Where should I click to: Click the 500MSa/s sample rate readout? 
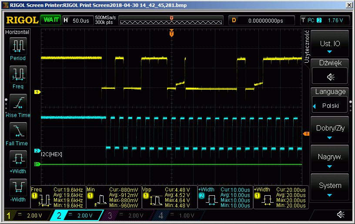pos(105,18)
